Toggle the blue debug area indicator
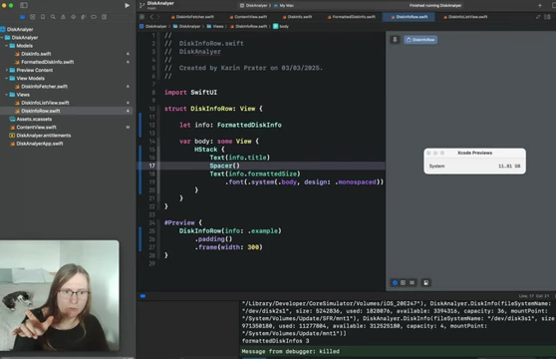556x359 pixels. point(142,296)
